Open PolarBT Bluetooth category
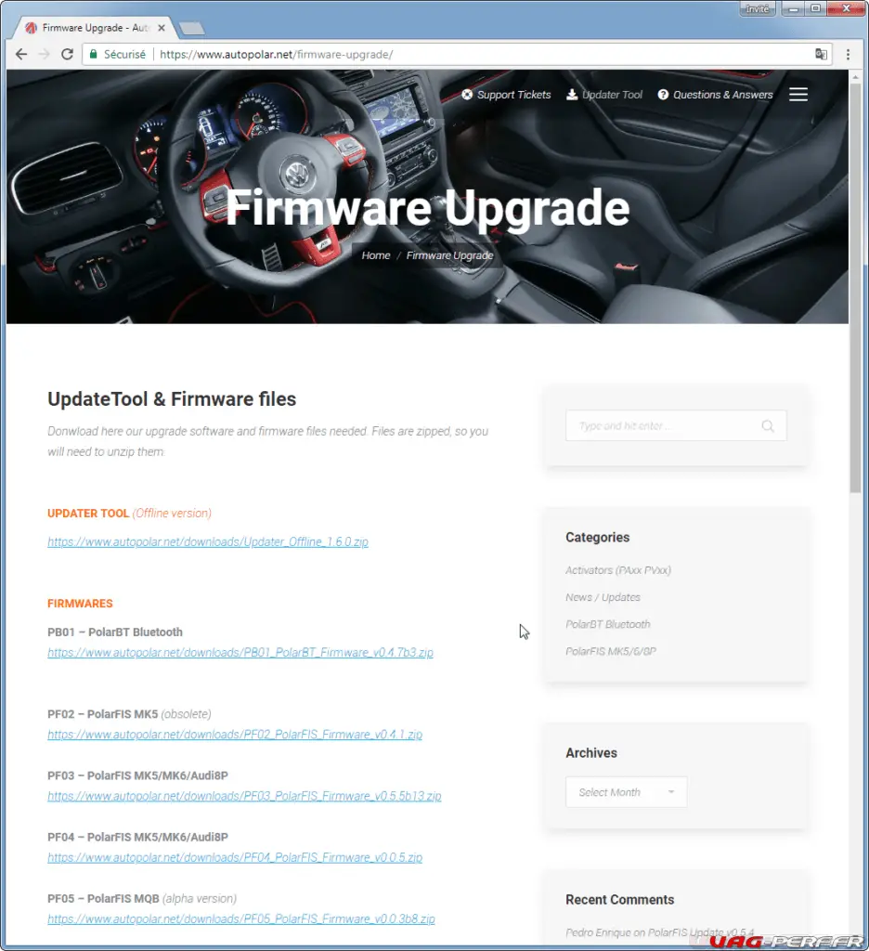Image resolution: width=869 pixels, height=951 pixels. (x=607, y=624)
